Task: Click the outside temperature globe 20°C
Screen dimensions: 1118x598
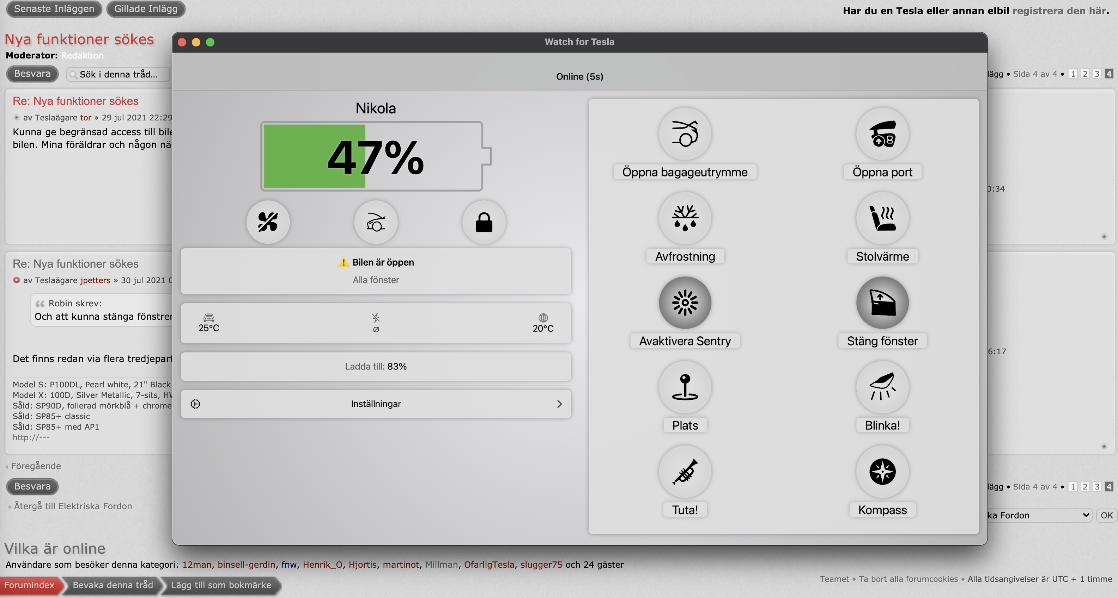Action: (x=543, y=323)
